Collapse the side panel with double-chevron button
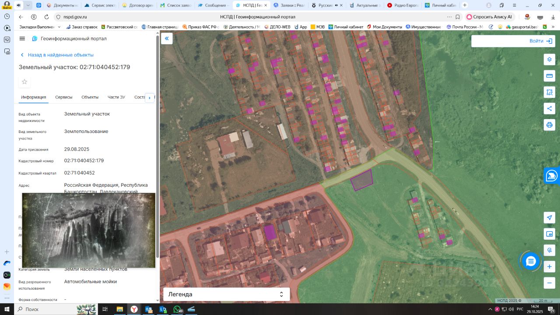The height and width of the screenshot is (315, 560). [167, 38]
